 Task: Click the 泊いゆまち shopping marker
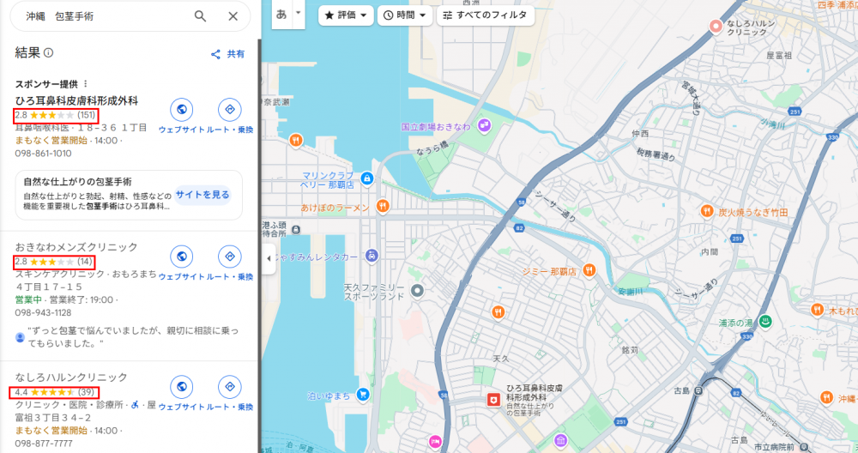(362, 394)
